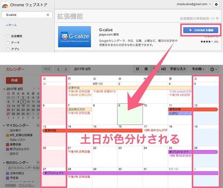Toggle the 新プロジェクト calendar color box
The width and height of the screenshot is (223, 188).
(x=7, y=149)
